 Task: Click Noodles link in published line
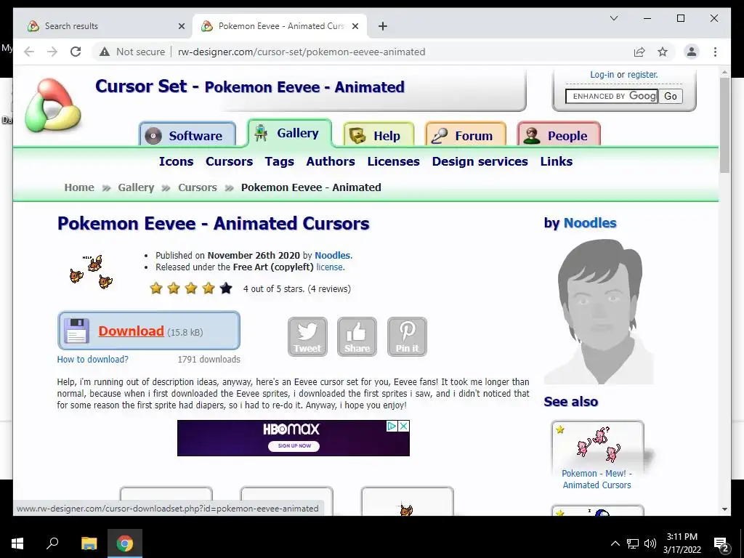332,255
